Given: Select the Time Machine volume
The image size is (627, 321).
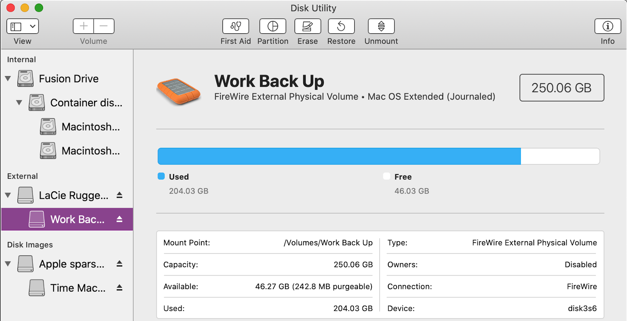Looking at the screenshot, I should tap(67, 288).
